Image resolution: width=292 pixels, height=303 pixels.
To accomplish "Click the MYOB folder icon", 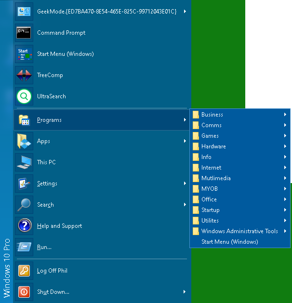I will tap(196, 189).
